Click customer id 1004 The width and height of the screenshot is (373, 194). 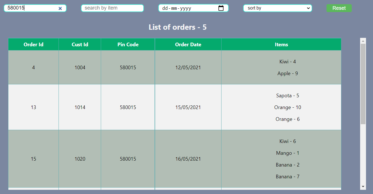[80, 68]
